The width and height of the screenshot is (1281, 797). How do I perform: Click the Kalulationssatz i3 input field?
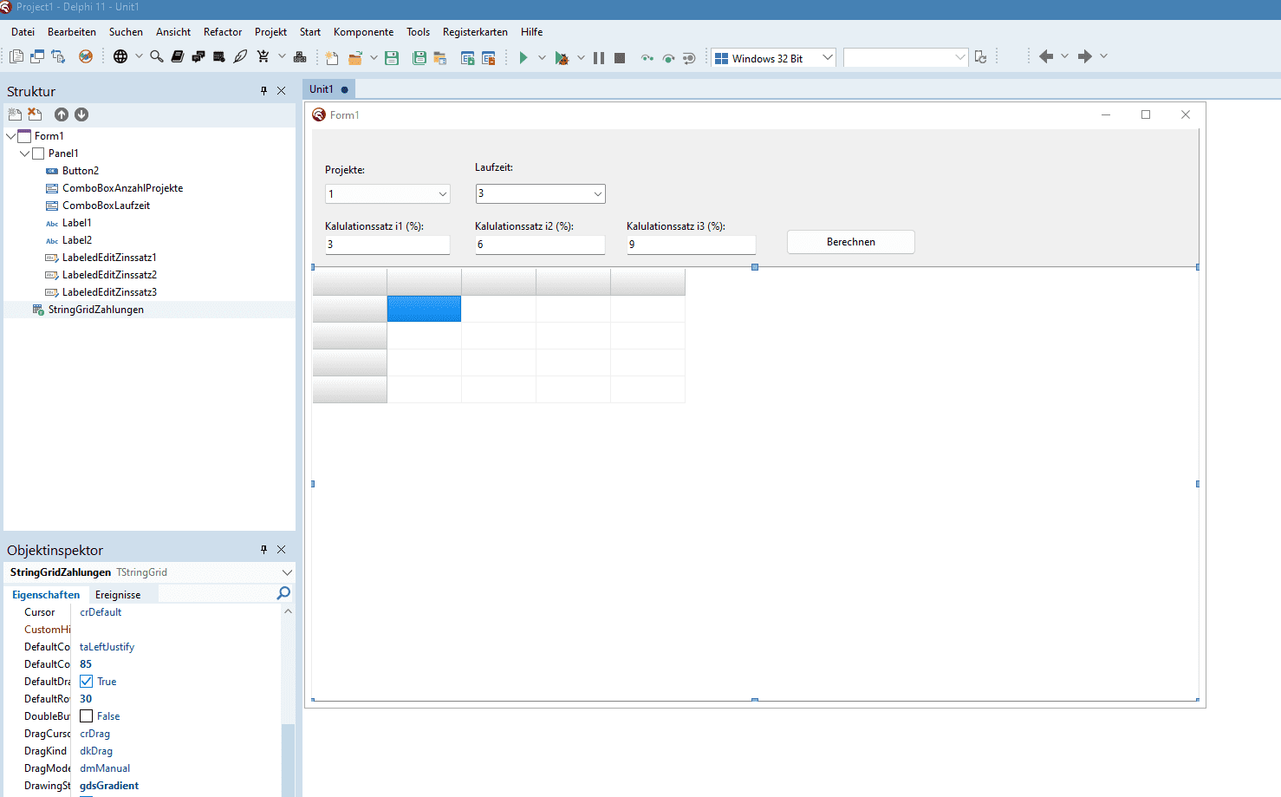coord(692,245)
